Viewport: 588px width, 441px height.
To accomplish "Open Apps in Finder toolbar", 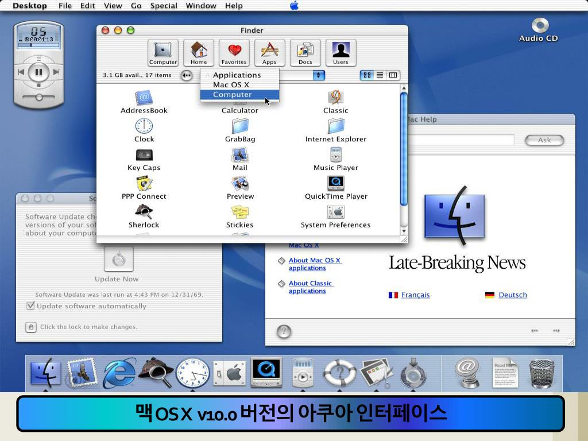I will coord(269,53).
